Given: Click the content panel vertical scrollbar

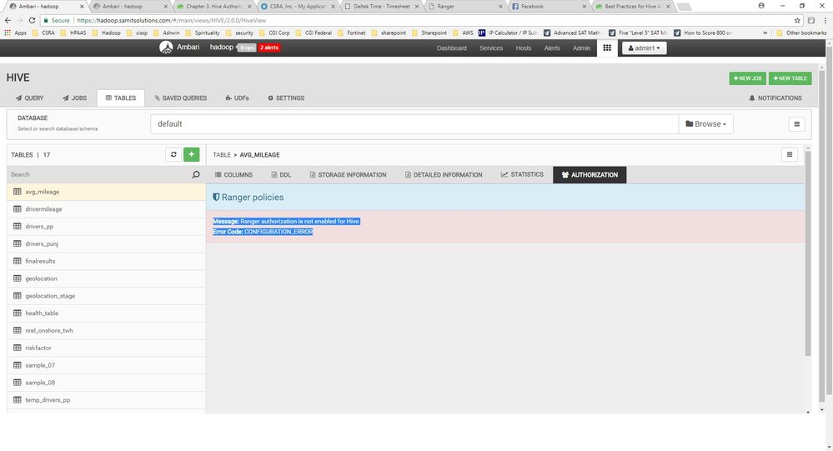Looking at the screenshot, I should click(807, 254).
